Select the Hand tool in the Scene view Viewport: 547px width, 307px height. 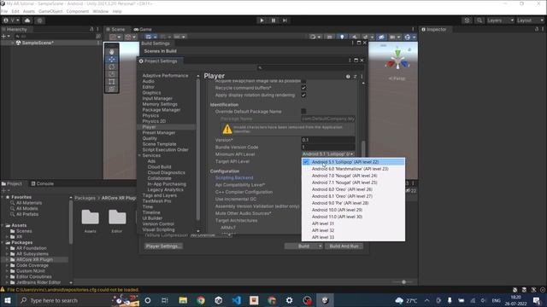pos(112,52)
